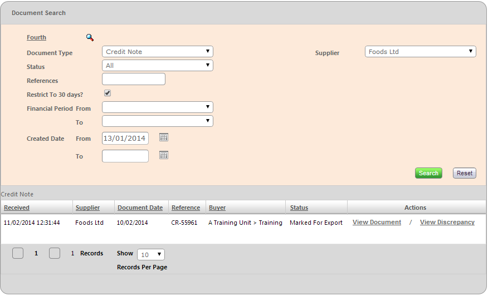Viewport: 488px width, 296px height.
Task: Sort by Status column header
Action: point(299,208)
